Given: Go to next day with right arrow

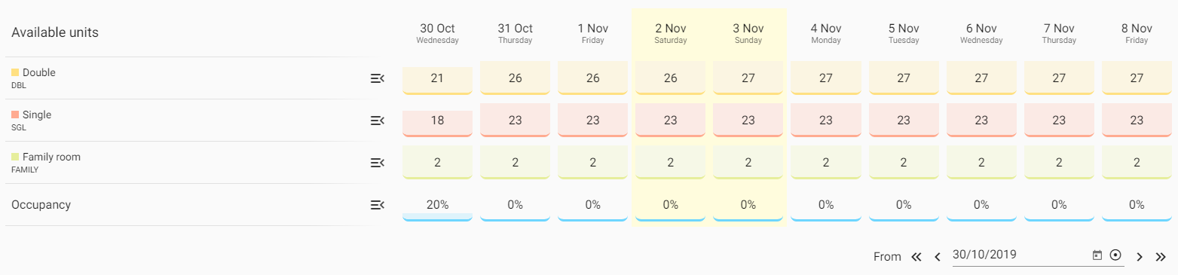Looking at the screenshot, I should click(x=1140, y=256).
